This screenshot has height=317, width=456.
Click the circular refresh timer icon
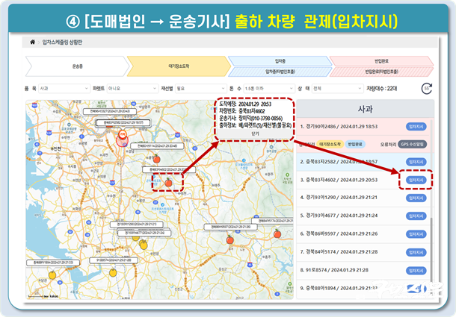click(427, 88)
